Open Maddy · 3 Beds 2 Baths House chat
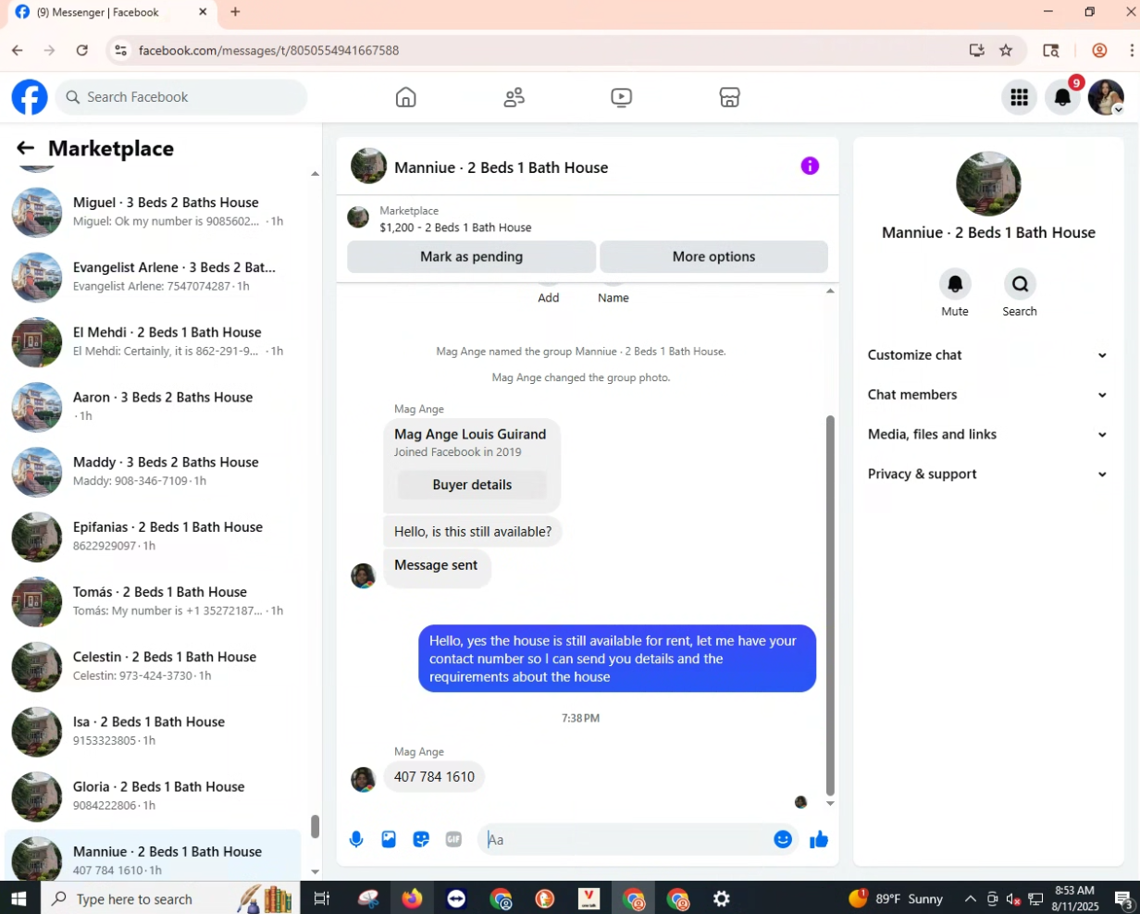 (153, 471)
